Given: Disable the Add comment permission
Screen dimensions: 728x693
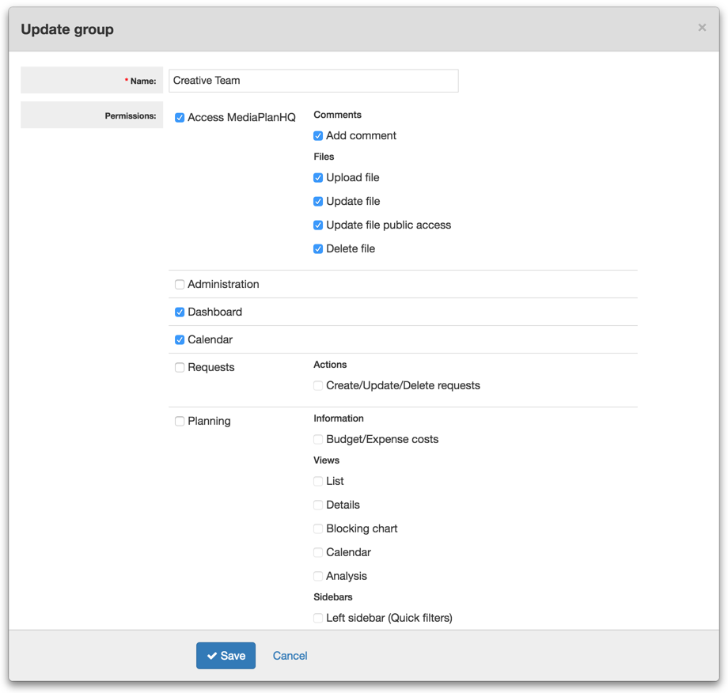Looking at the screenshot, I should tap(318, 136).
